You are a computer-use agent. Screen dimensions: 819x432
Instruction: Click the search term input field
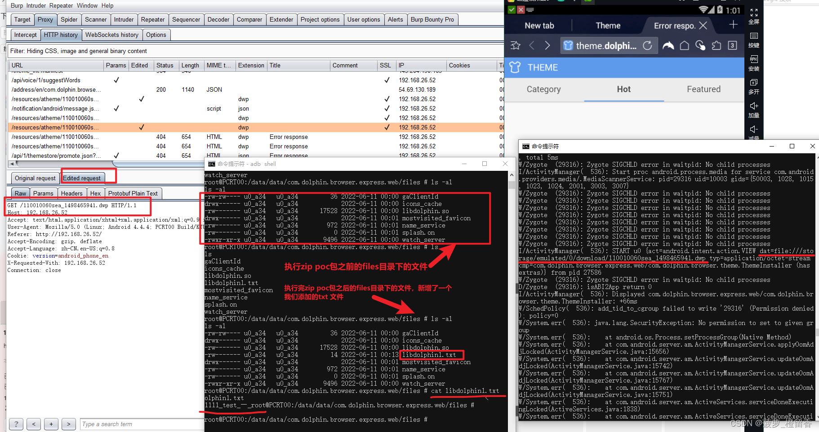tap(142, 424)
